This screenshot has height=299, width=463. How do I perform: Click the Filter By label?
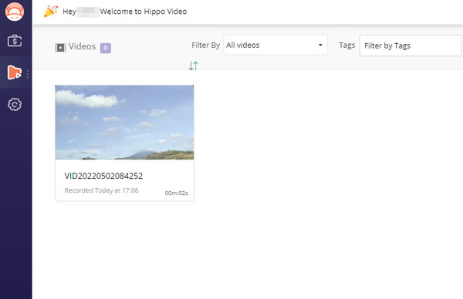(205, 45)
